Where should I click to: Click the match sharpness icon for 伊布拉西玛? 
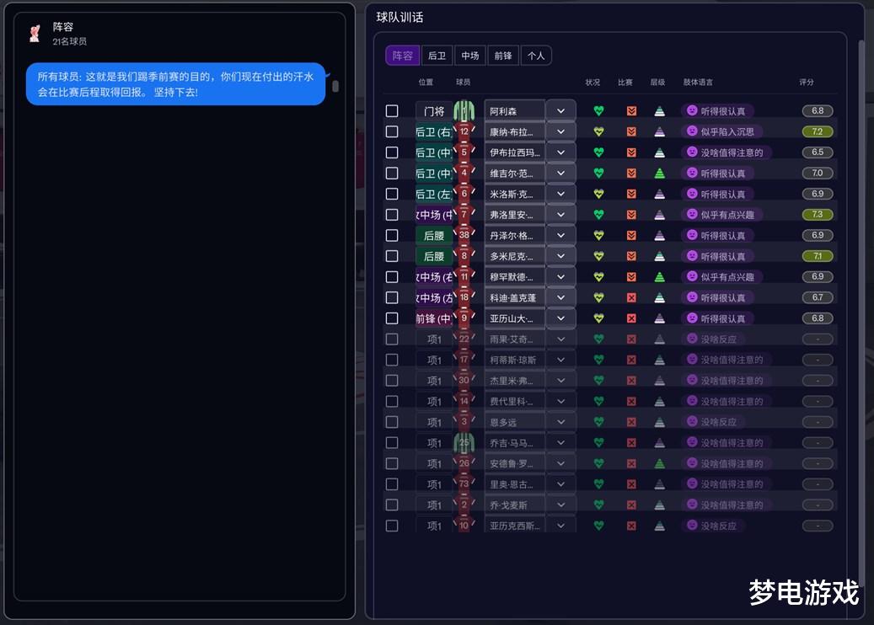point(631,152)
